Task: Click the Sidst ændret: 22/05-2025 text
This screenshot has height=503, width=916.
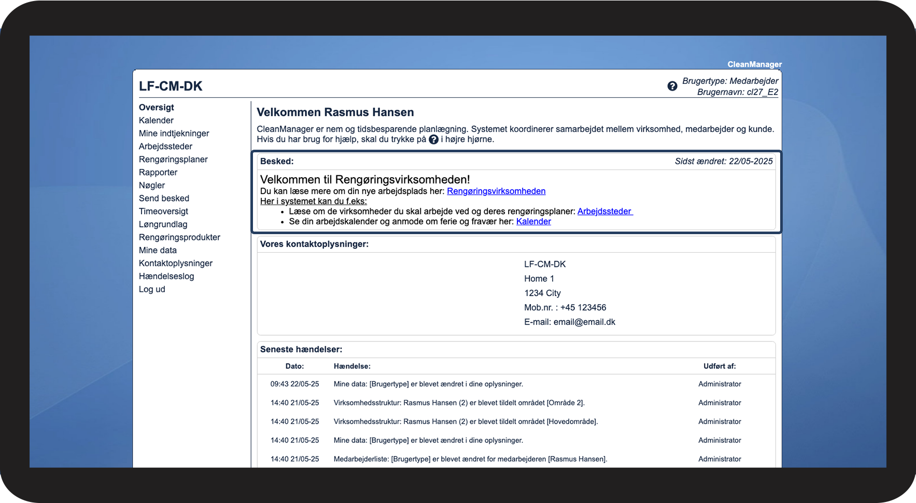Action: point(724,161)
